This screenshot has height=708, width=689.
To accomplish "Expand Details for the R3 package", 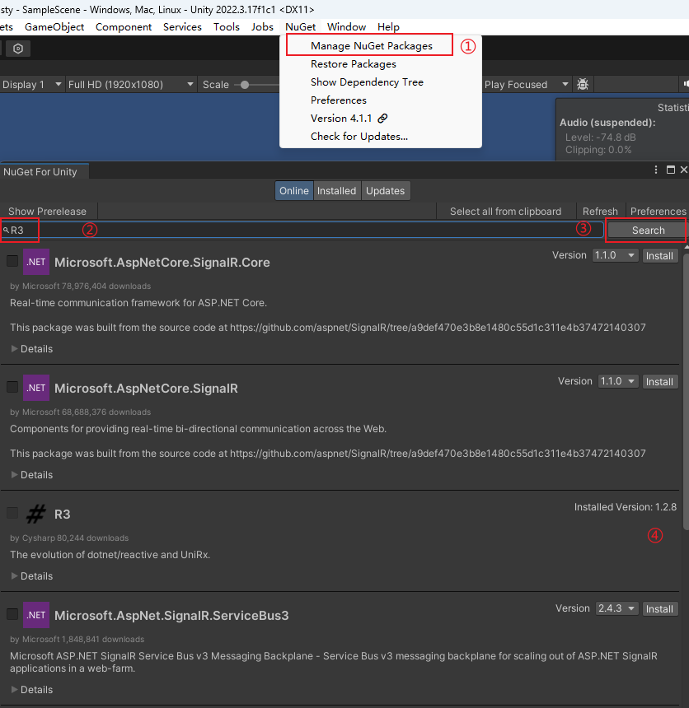I will click(31, 576).
